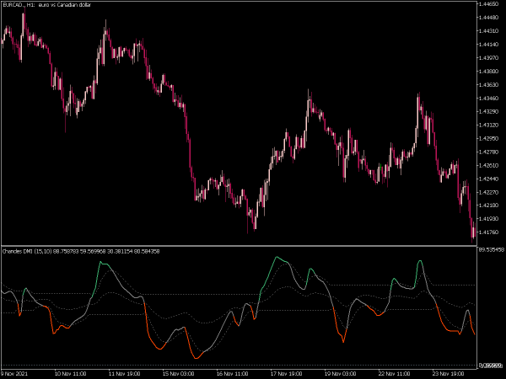Click the 1.42610 price axis label

(488, 165)
